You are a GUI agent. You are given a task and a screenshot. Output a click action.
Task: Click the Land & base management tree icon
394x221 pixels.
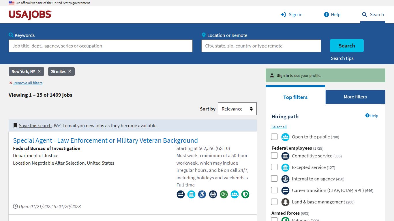(x=285, y=202)
